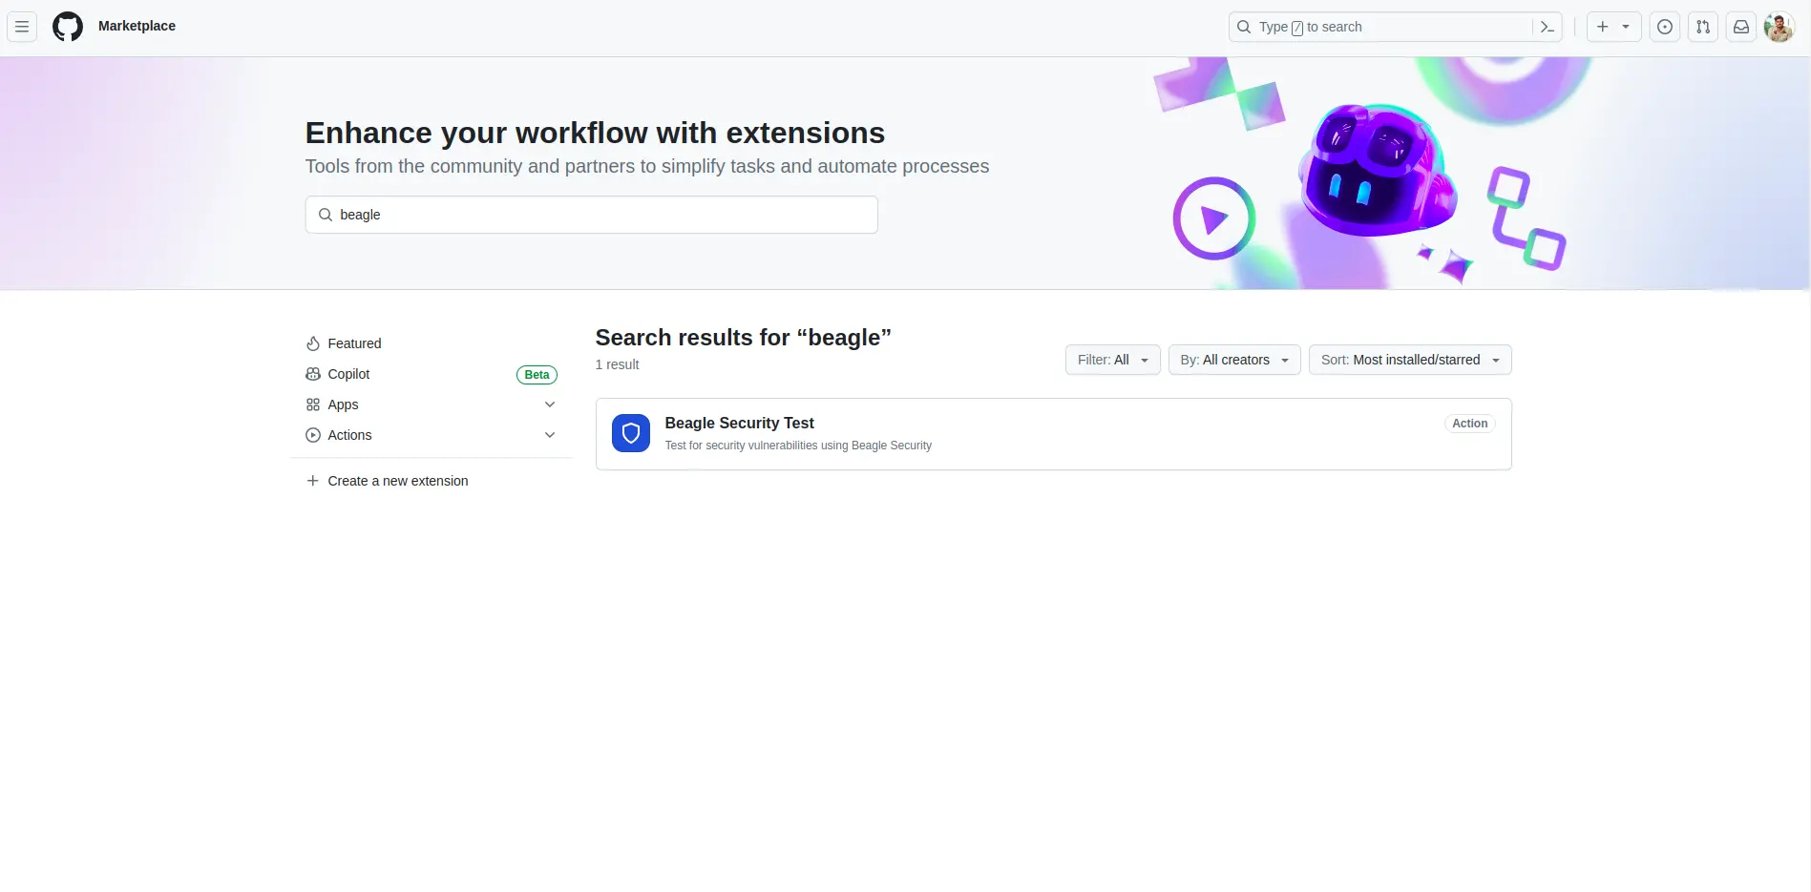Click the 'Search results for "beagle"' heading
The image size is (1811, 892).
[744, 338]
